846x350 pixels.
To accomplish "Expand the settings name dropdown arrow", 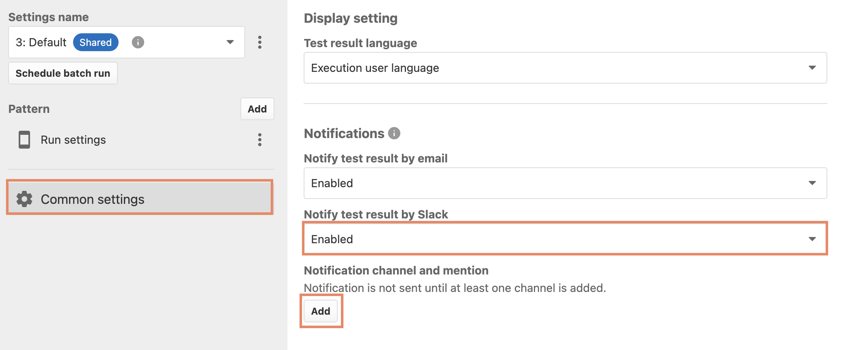I will pyautogui.click(x=230, y=42).
